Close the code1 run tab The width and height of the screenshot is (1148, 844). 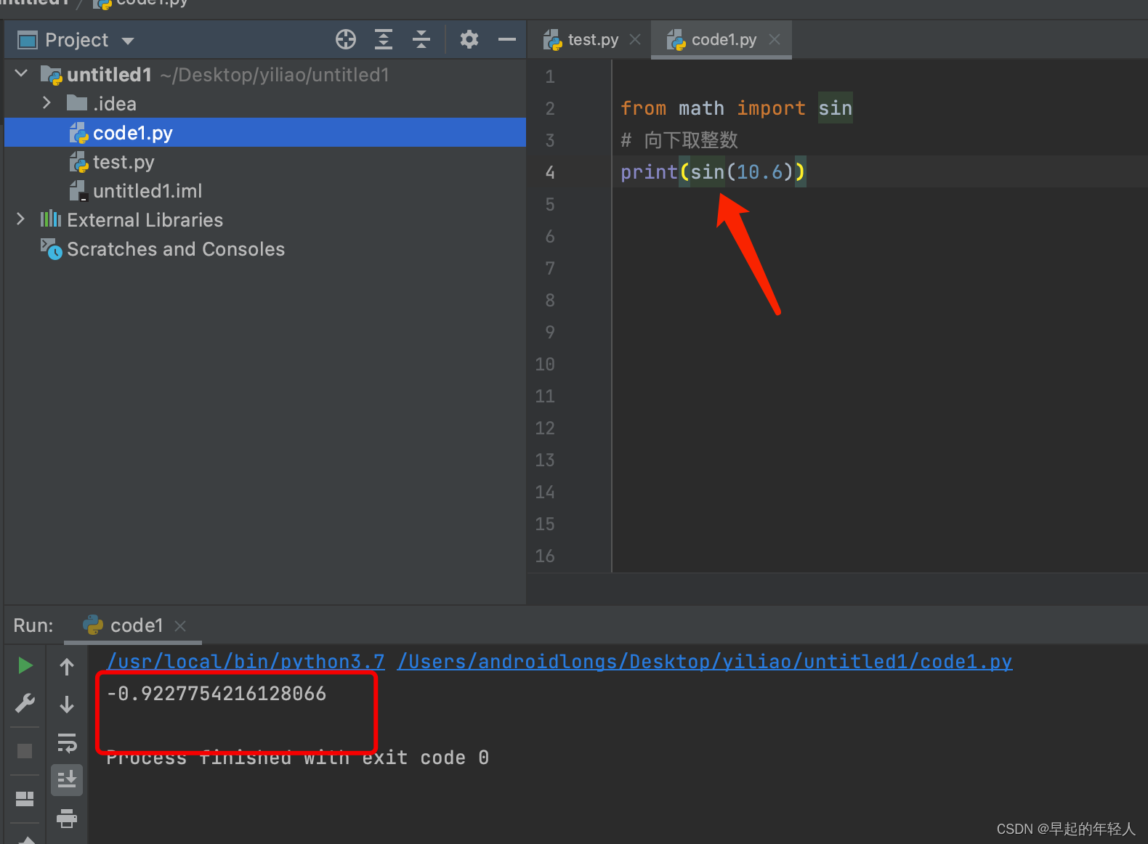click(x=180, y=625)
